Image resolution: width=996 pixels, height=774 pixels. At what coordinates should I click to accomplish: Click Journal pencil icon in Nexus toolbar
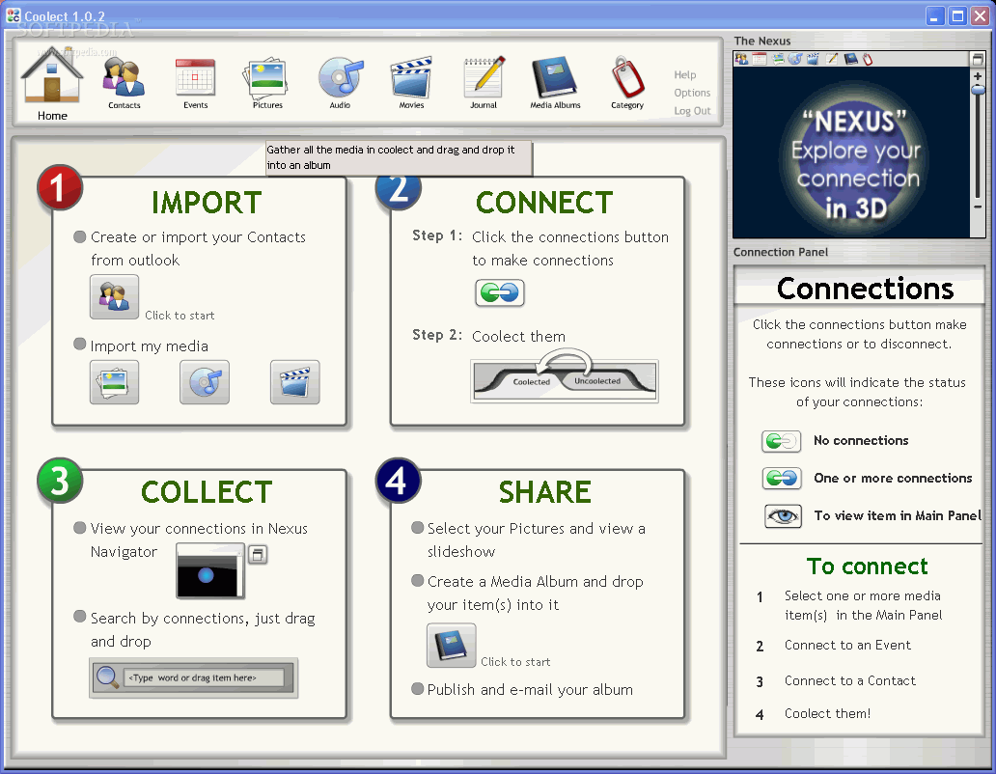(x=832, y=59)
